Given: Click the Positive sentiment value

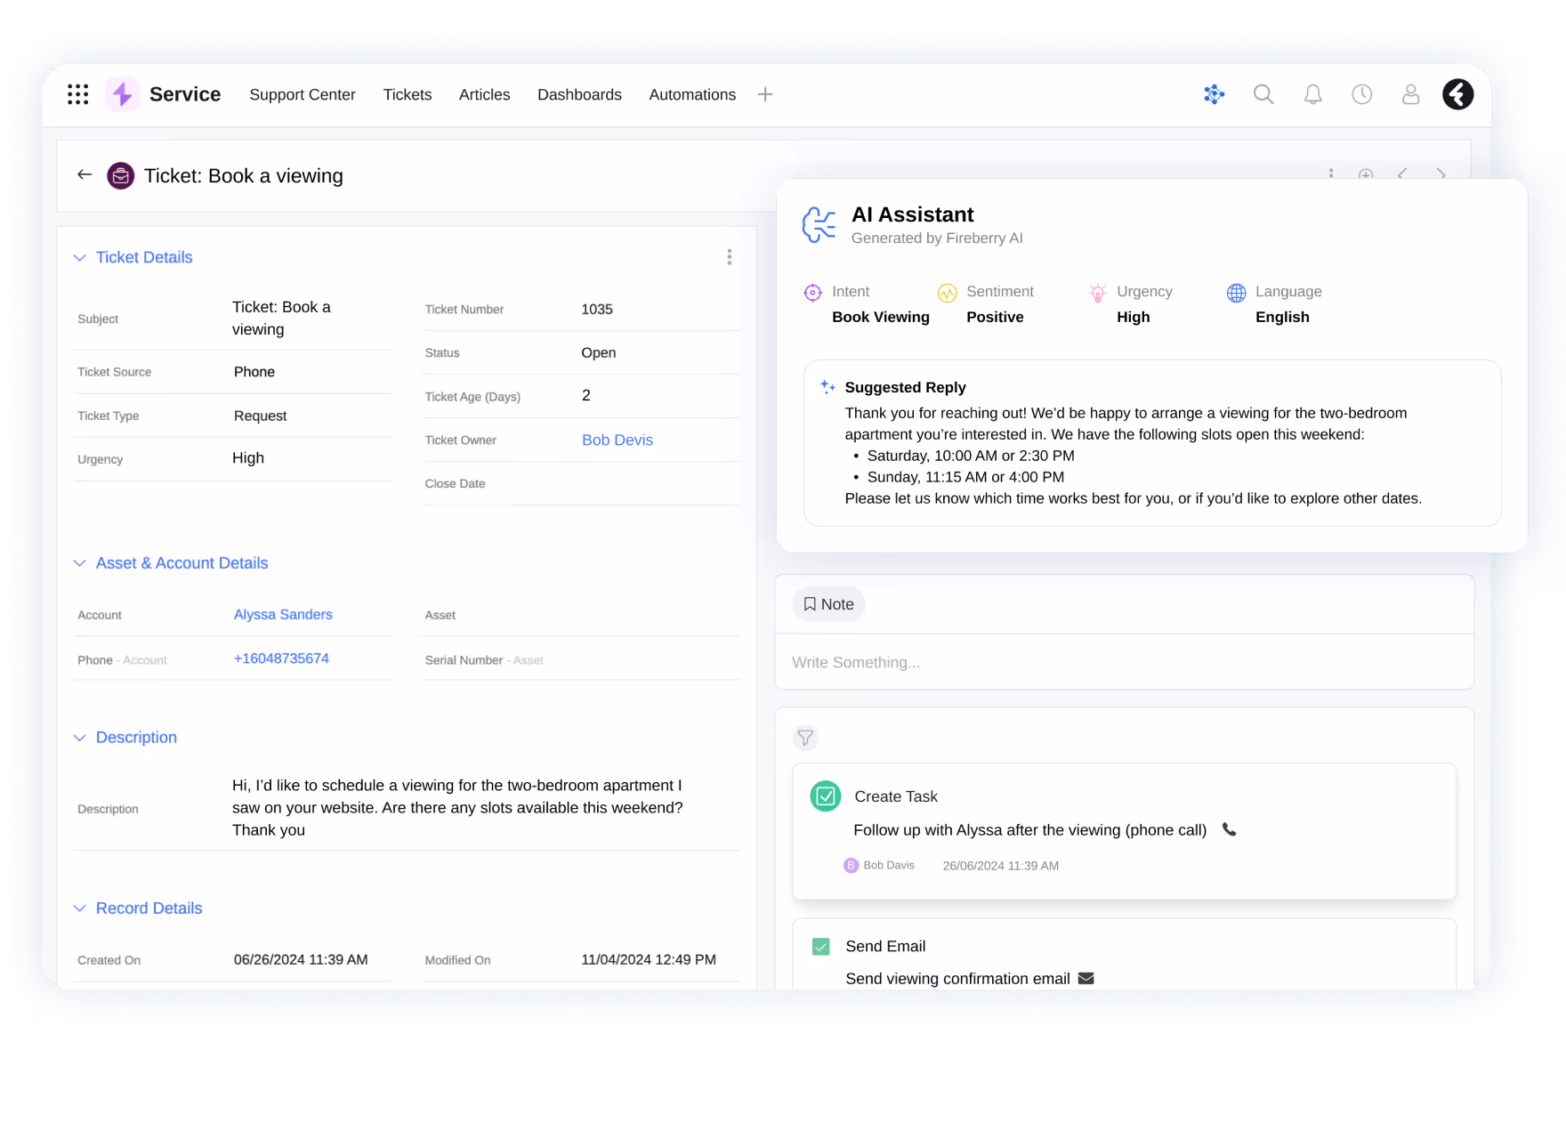Looking at the screenshot, I should pyautogui.click(x=995, y=317).
